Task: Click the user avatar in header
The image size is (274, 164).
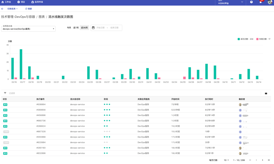Action: click(270, 2)
